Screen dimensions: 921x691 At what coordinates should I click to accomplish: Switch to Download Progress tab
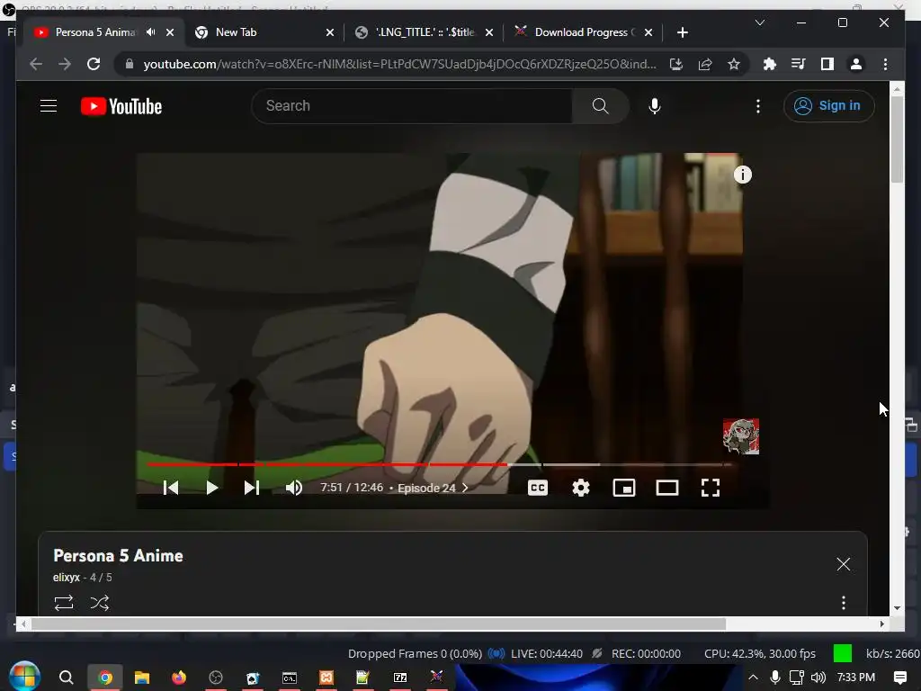click(x=585, y=32)
